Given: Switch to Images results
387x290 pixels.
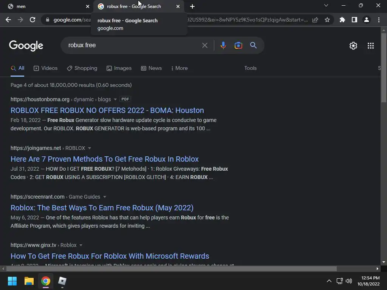Looking at the screenshot, I should point(119,68).
